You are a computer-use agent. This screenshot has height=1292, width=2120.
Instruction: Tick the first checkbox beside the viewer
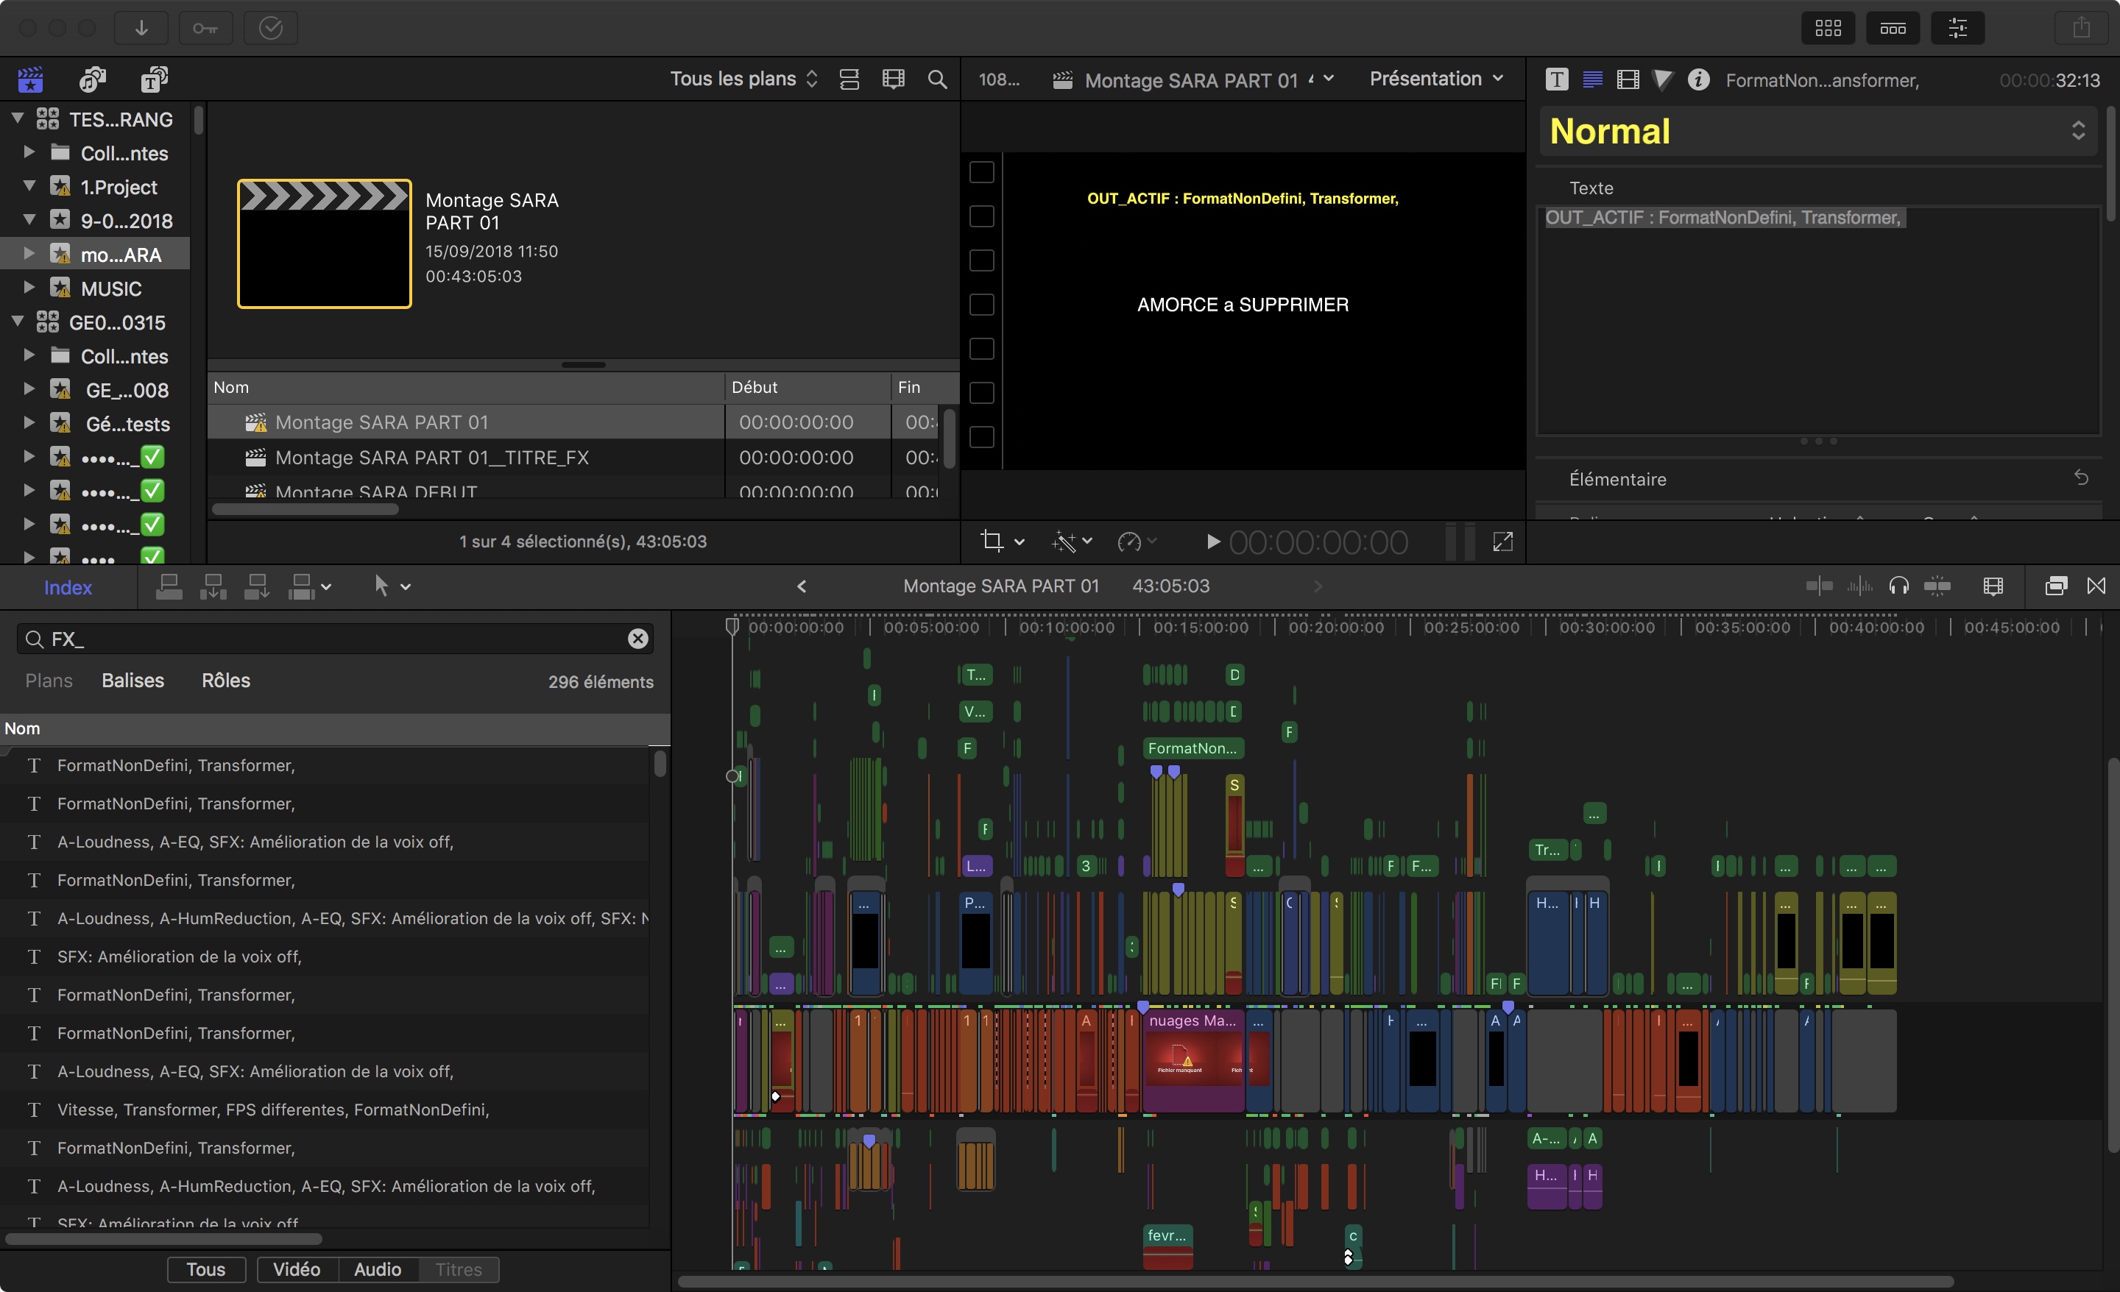[x=982, y=172]
